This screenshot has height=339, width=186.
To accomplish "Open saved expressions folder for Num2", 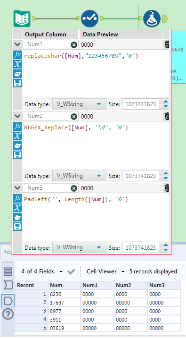I will point(17,145).
